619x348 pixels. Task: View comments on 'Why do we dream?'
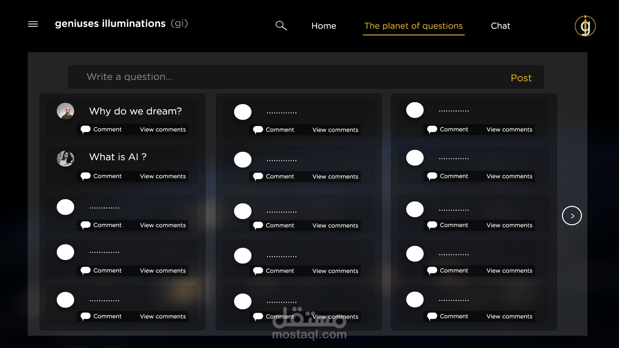point(163,130)
